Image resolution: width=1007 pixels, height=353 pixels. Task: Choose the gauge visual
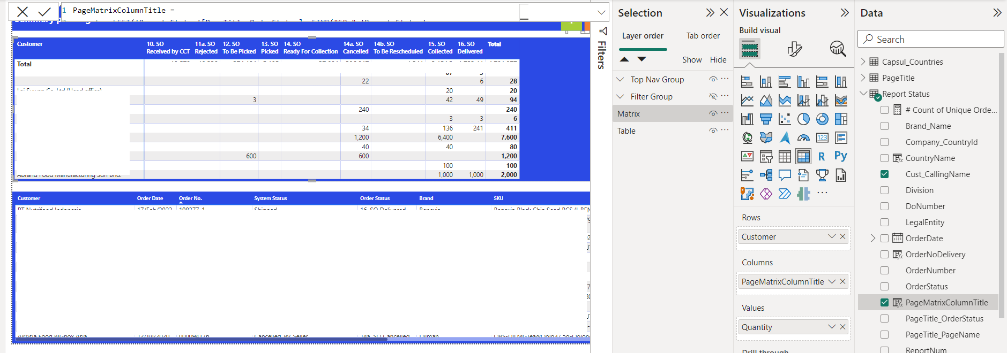click(x=803, y=137)
